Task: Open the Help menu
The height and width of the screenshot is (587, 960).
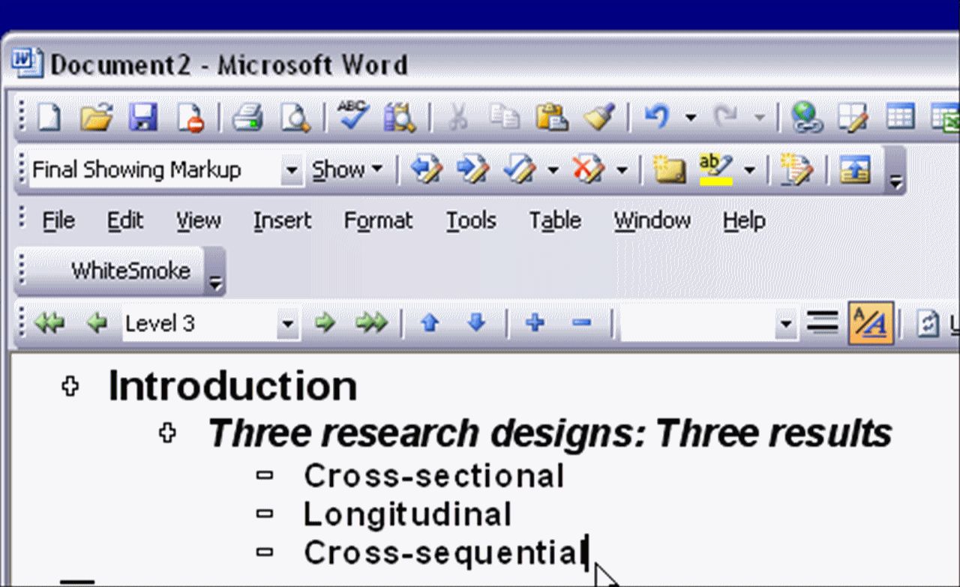Action: coord(744,220)
